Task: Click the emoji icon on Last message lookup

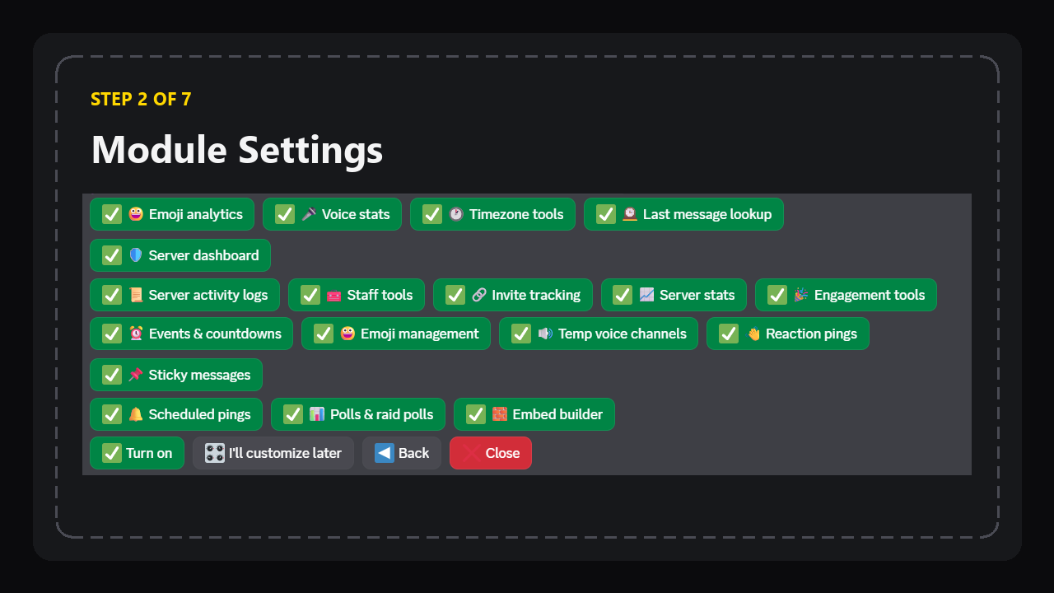Action: 630,214
